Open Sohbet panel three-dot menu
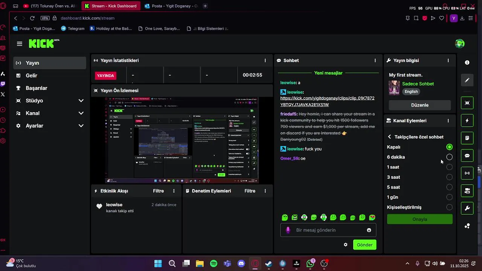This screenshot has width=482, height=271. point(375,60)
